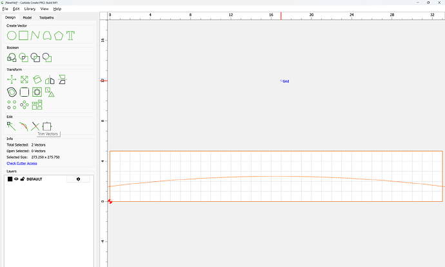Open the Layout/Nesting squares tool
Image resolution: width=445 pixels, height=267 pixels.
point(37,104)
